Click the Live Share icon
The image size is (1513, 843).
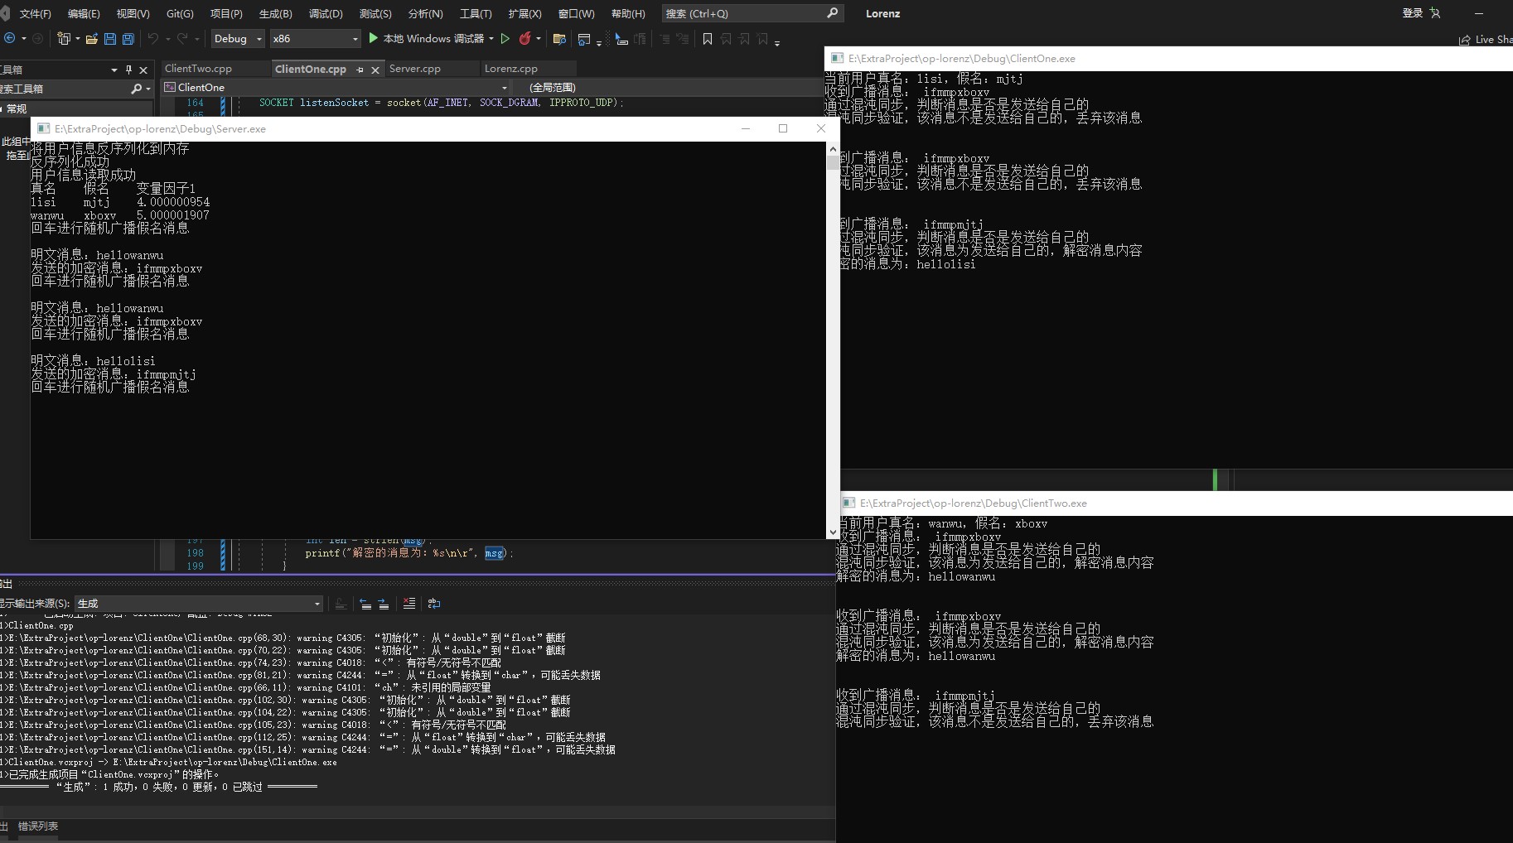tap(1465, 40)
